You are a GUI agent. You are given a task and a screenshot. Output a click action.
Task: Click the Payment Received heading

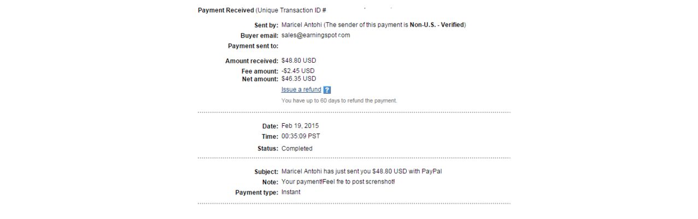pos(226,10)
